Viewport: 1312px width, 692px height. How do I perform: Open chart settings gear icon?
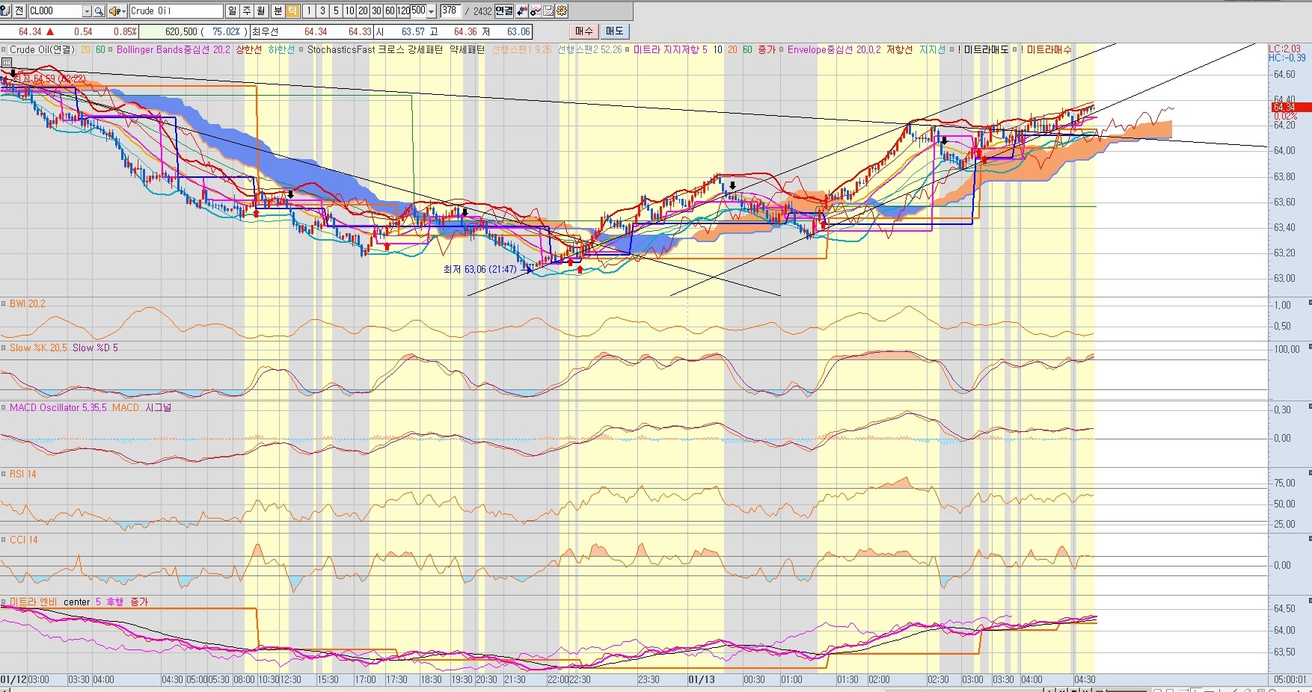[562, 10]
